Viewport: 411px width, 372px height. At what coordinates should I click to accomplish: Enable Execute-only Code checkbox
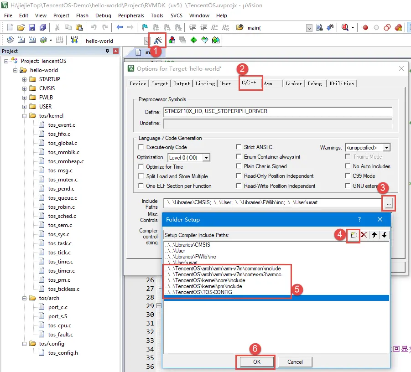141,147
